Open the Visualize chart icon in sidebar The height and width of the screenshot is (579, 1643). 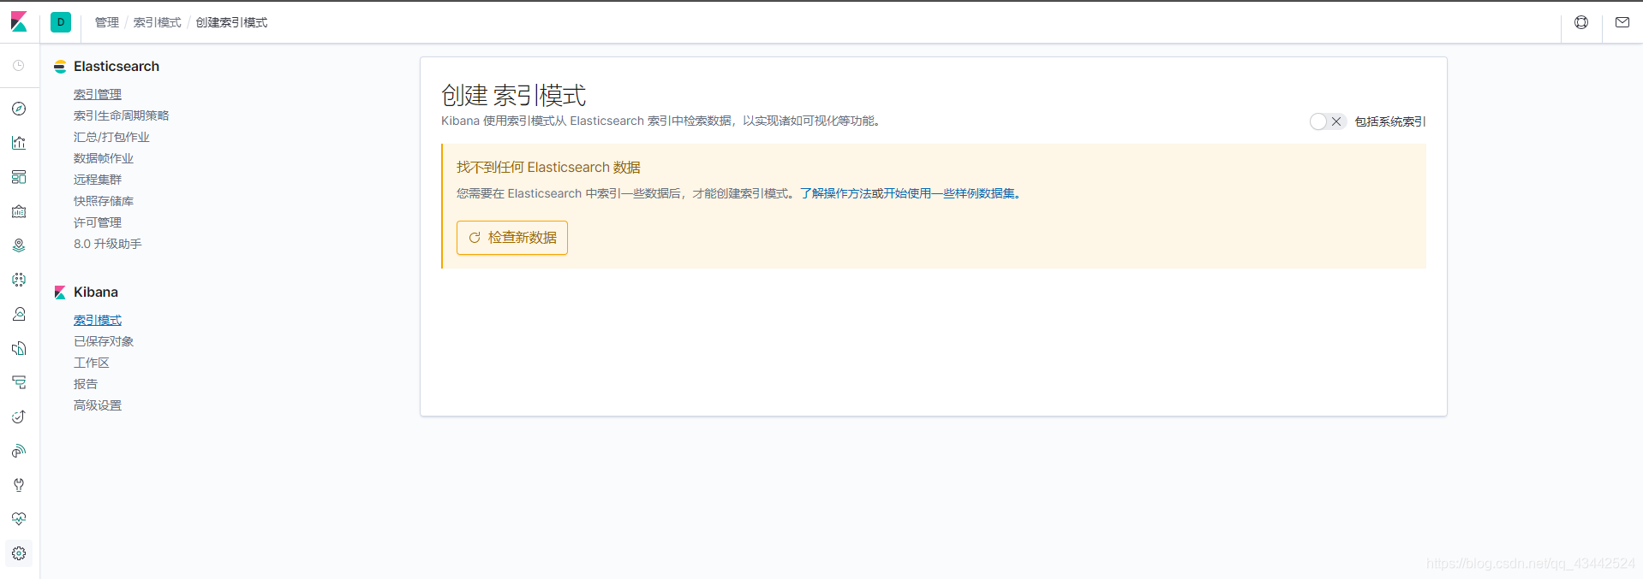(x=19, y=143)
